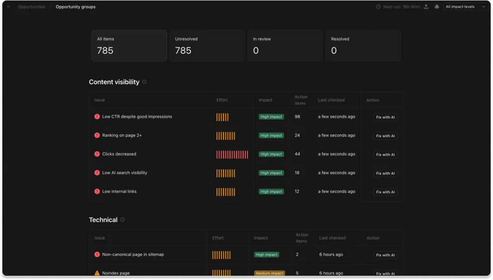Click the Technical section heading
This screenshot has height=280, width=493.
pyautogui.click(x=103, y=219)
